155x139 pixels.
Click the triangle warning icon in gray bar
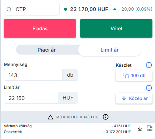[x=50, y=117]
